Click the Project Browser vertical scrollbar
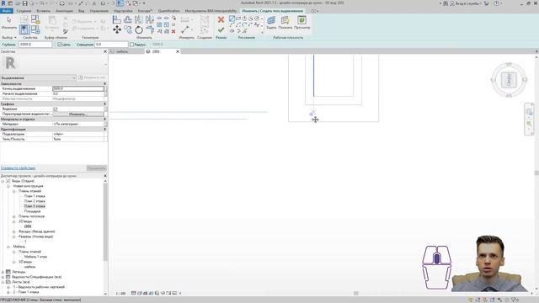This screenshot has width=539, height=303. (x=105, y=221)
